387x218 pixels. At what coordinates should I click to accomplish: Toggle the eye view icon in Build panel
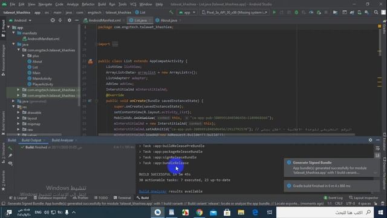pyautogui.click(x=10, y=163)
